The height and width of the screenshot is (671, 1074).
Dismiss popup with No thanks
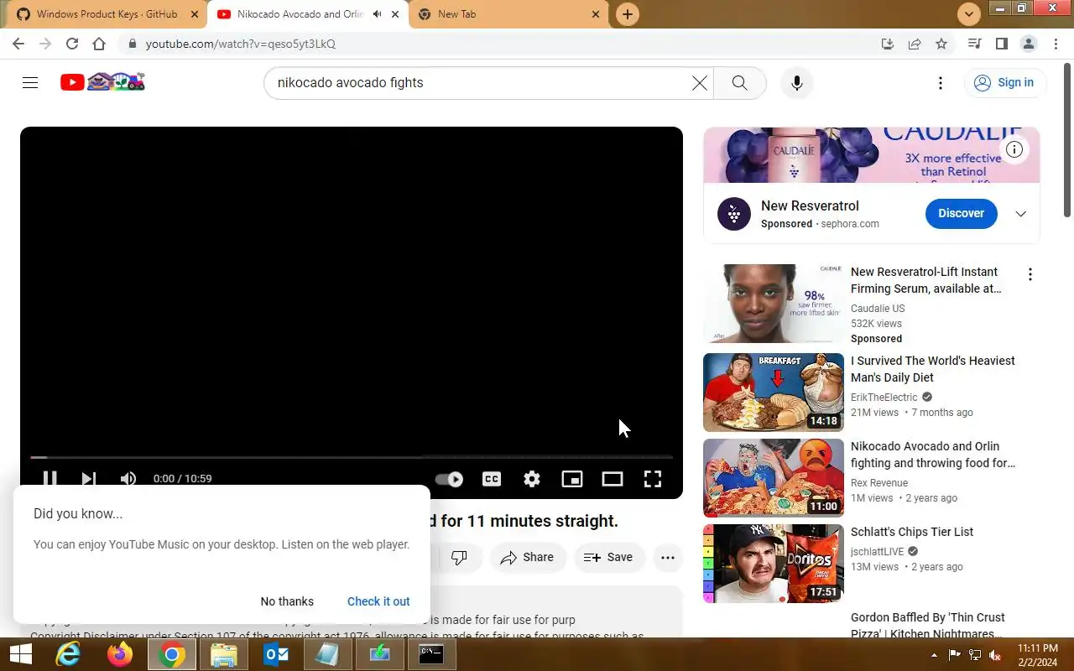coord(287,601)
